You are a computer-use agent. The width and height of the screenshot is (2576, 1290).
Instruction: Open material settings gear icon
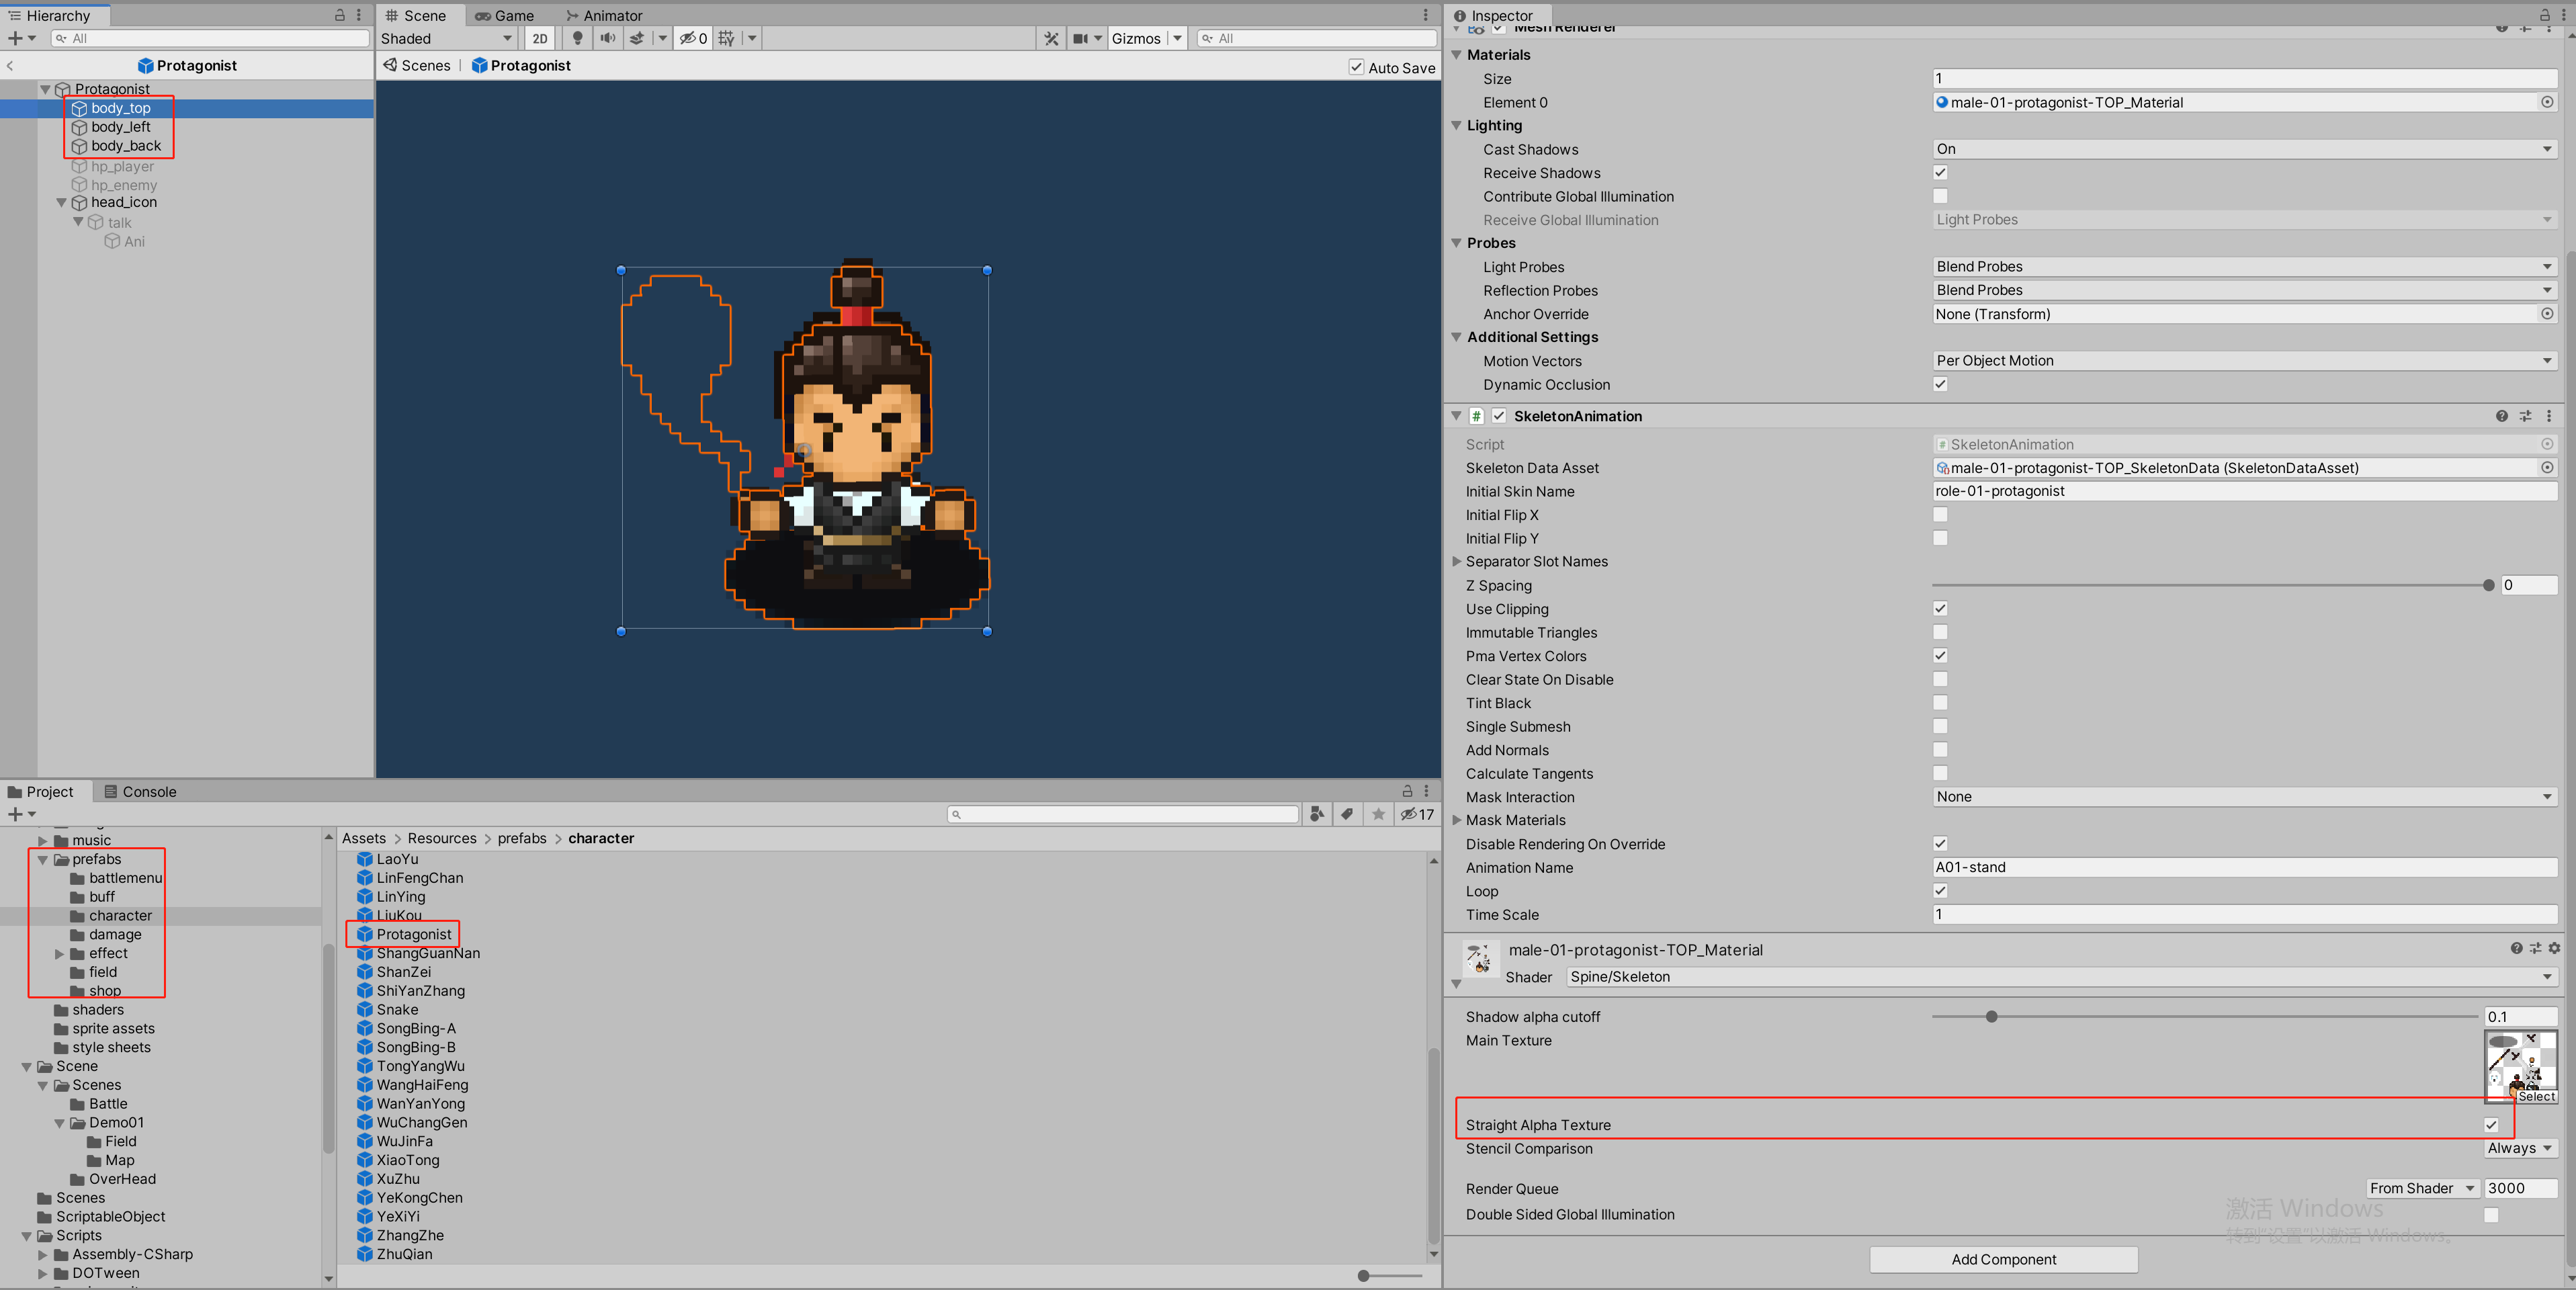(x=2554, y=948)
